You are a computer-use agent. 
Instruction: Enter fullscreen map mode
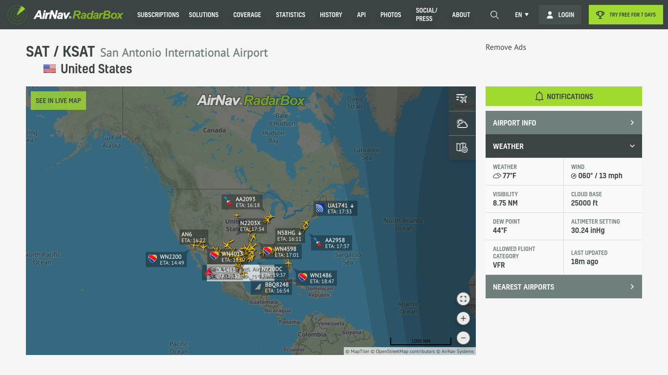click(x=463, y=299)
